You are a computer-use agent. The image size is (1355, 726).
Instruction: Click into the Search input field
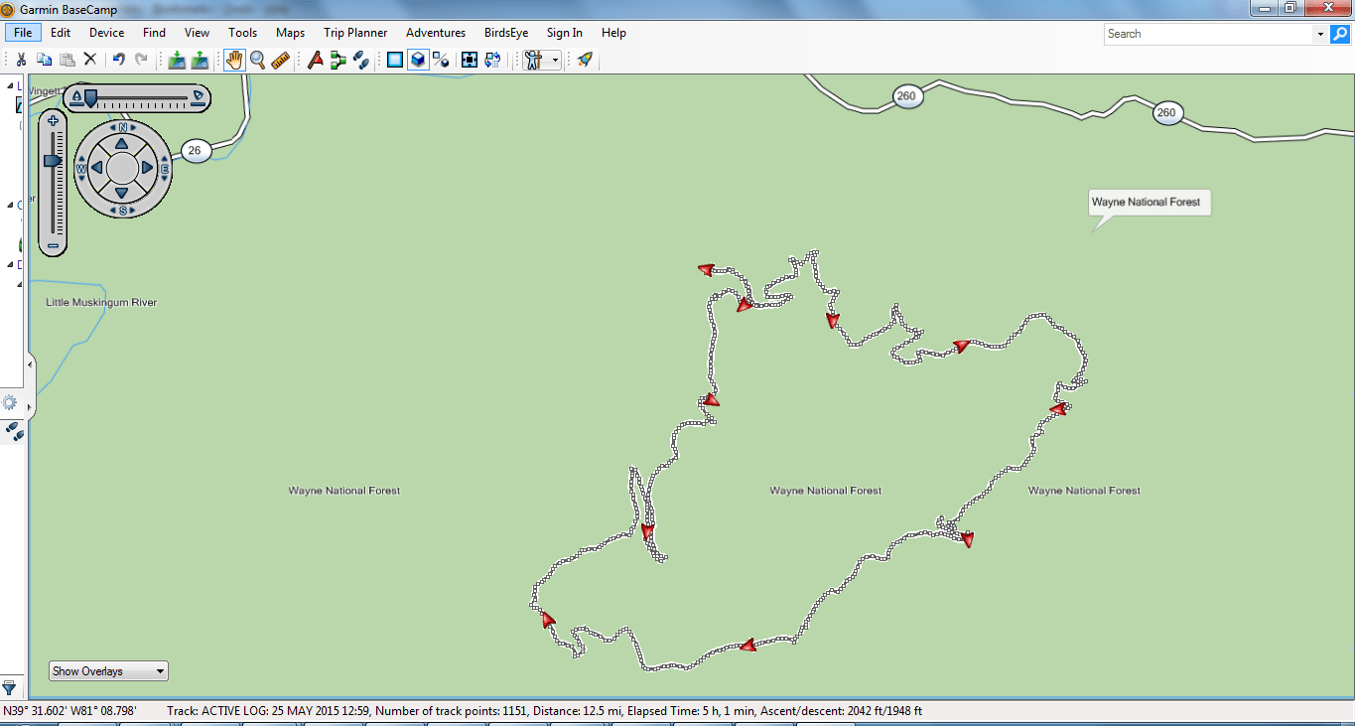tap(1209, 34)
